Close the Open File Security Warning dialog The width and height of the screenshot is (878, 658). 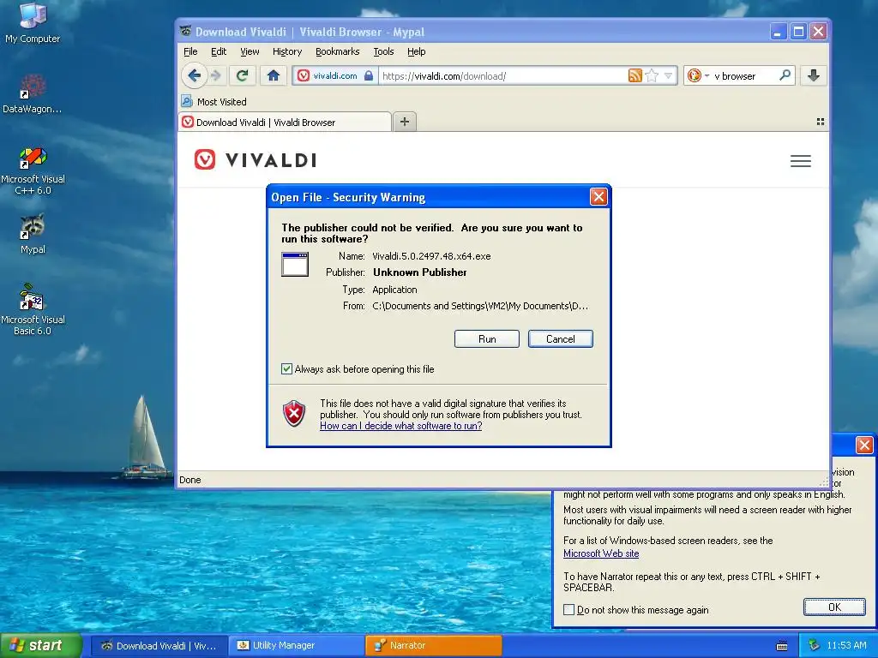point(598,197)
